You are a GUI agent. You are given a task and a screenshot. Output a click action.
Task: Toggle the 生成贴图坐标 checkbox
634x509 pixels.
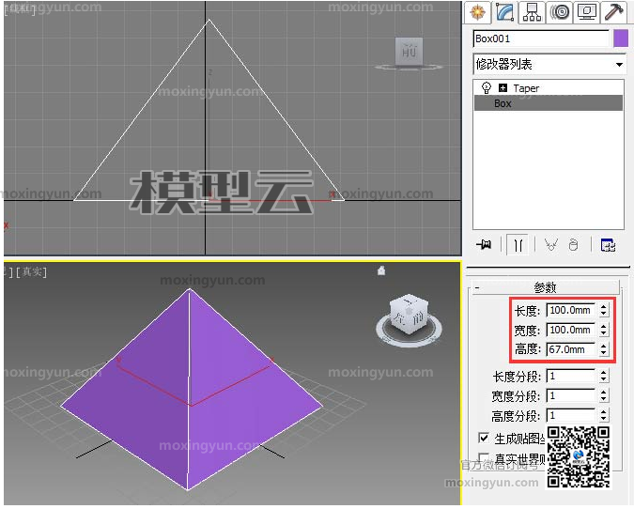click(x=484, y=438)
